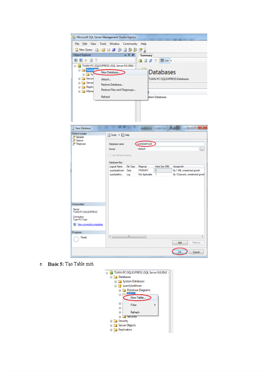The height and width of the screenshot is (371, 270).
Task: Select the General page icon
Action: [x=74, y=137]
